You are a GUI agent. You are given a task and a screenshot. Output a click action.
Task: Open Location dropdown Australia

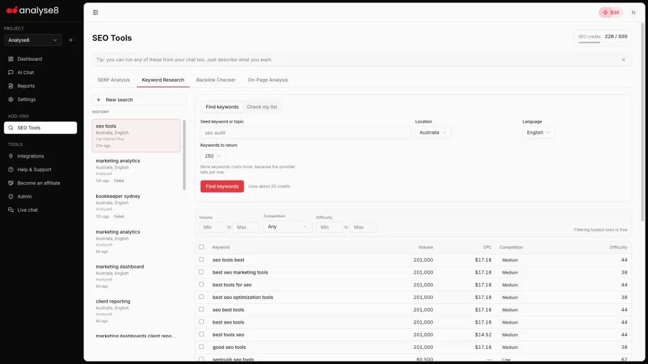tap(433, 133)
